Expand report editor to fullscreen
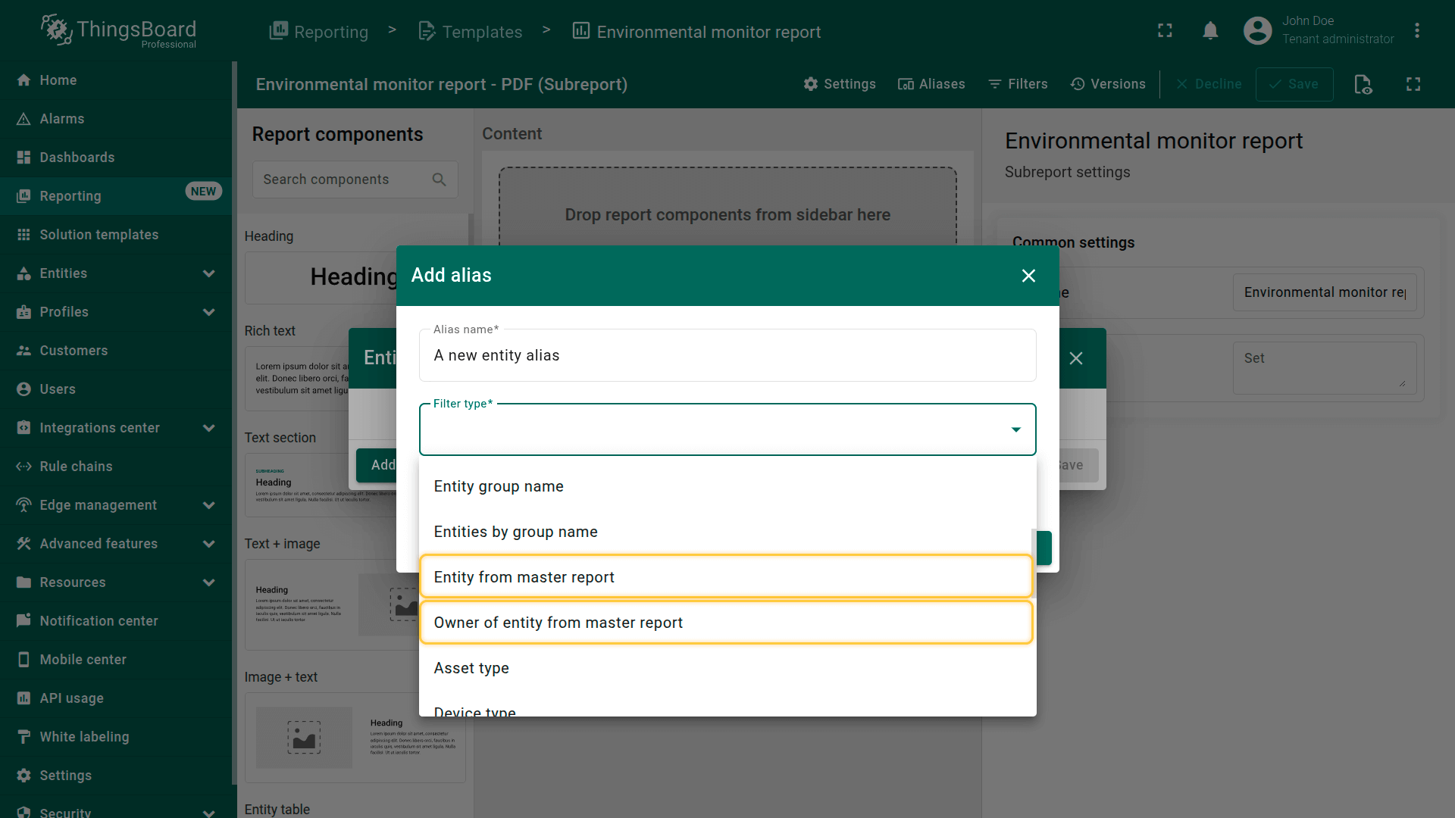 click(x=1413, y=84)
